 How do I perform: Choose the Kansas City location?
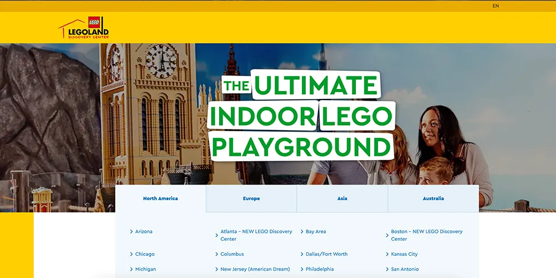click(404, 254)
